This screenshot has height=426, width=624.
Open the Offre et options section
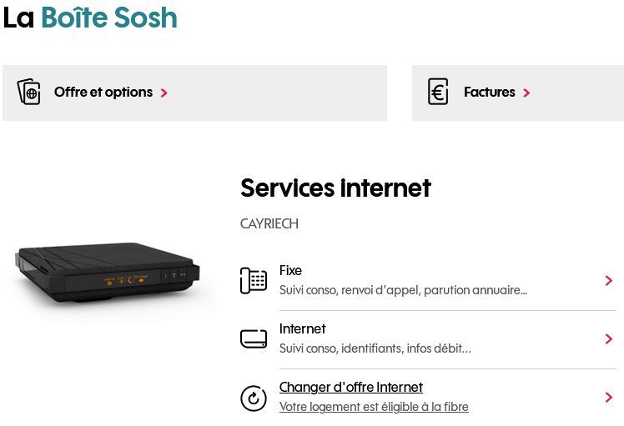[194, 93]
